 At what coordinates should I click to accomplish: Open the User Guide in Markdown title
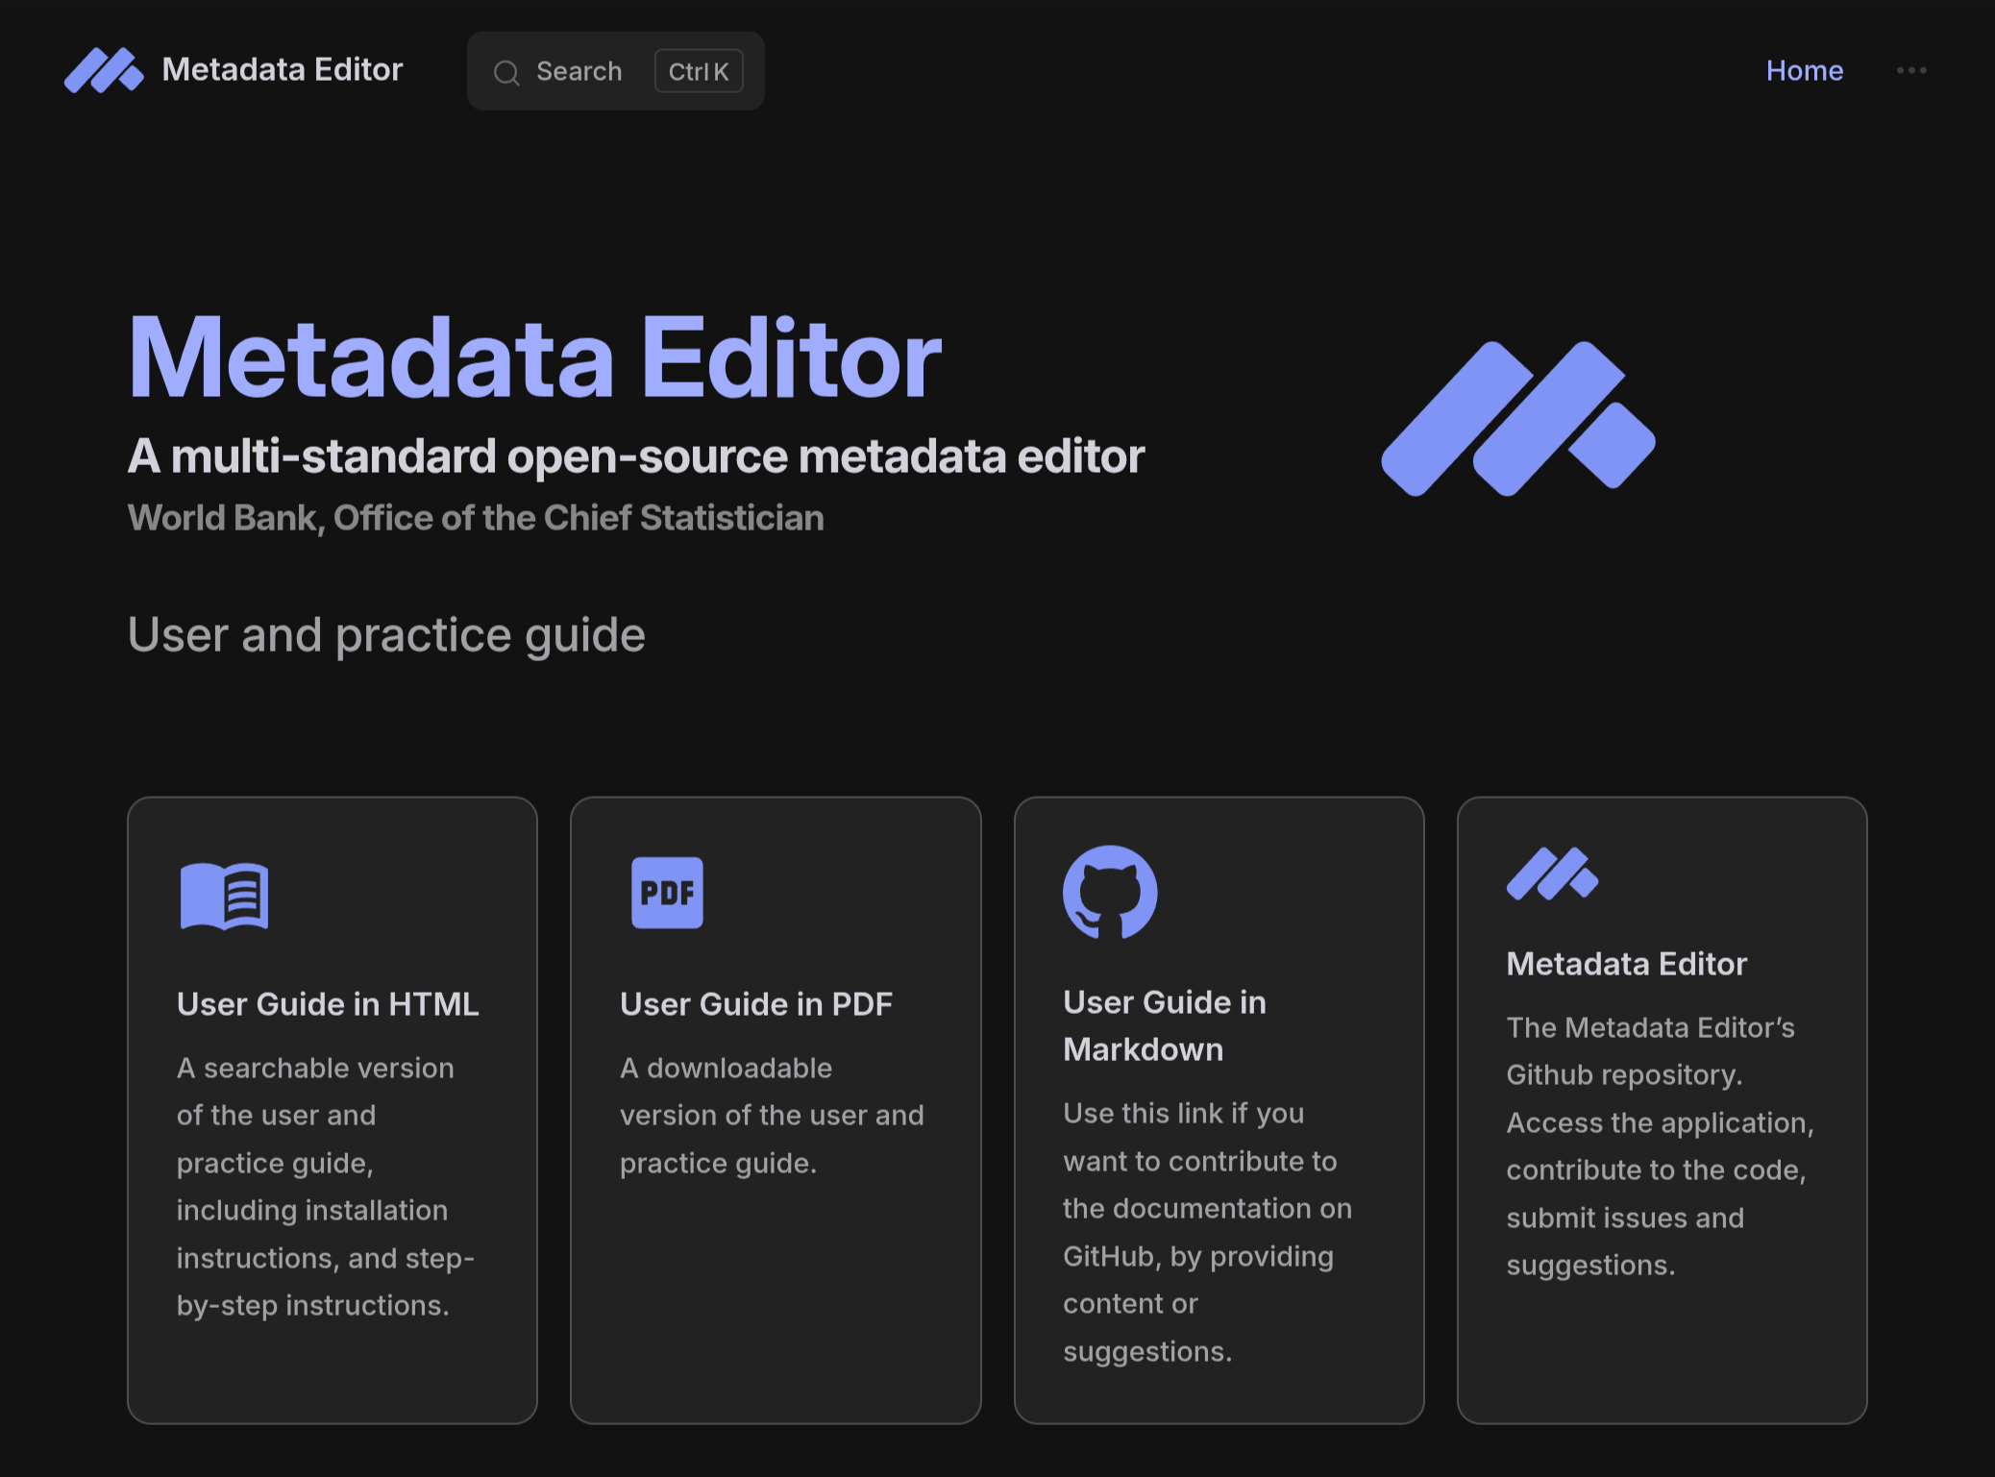pos(1164,1025)
